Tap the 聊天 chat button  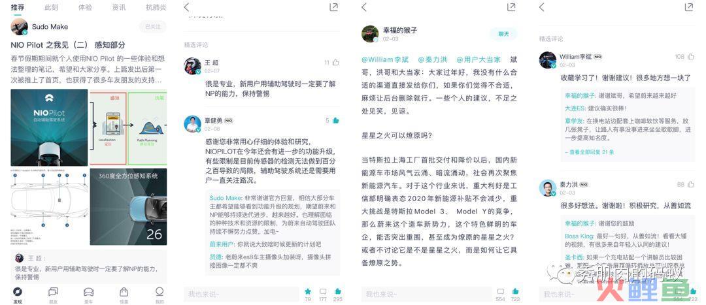503,34
